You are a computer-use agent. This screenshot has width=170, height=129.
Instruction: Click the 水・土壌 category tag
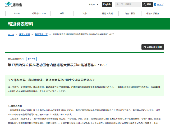(31, 59)
